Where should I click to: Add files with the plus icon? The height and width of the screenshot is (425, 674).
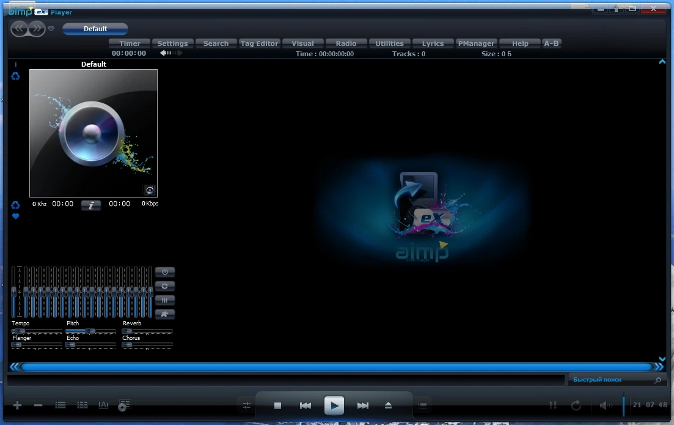[17, 405]
